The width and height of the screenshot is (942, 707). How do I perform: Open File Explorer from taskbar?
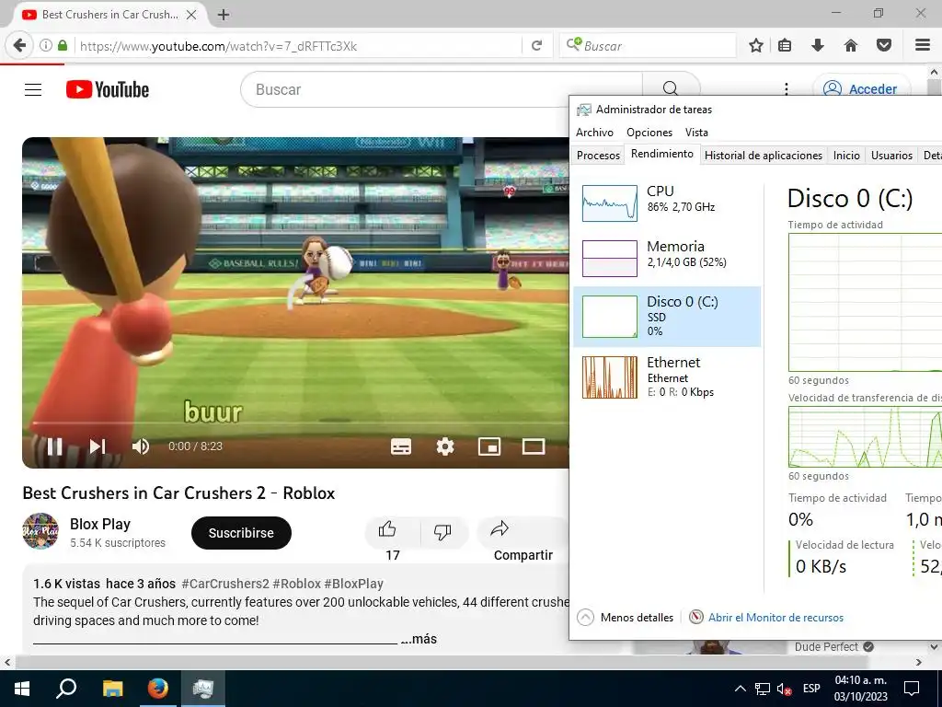[x=112, y=689]
